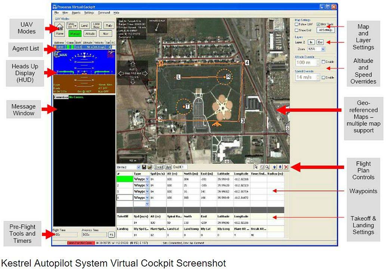Click the Land mode button
This screenshot has height=271, width=387.
[x=84, y=26]
